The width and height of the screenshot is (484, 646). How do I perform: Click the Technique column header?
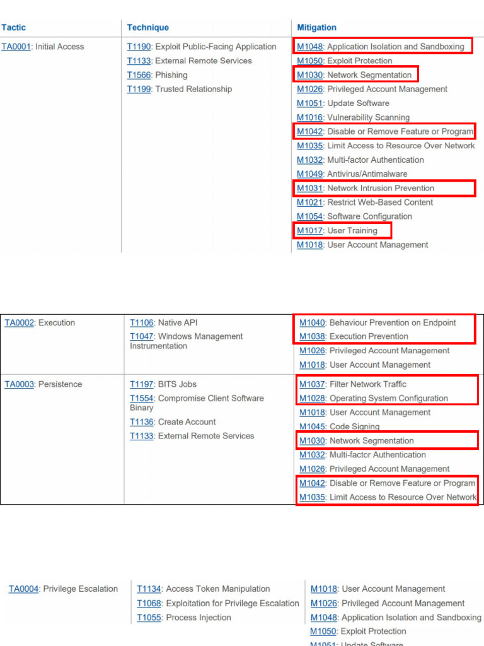click(x=147, y=27)
